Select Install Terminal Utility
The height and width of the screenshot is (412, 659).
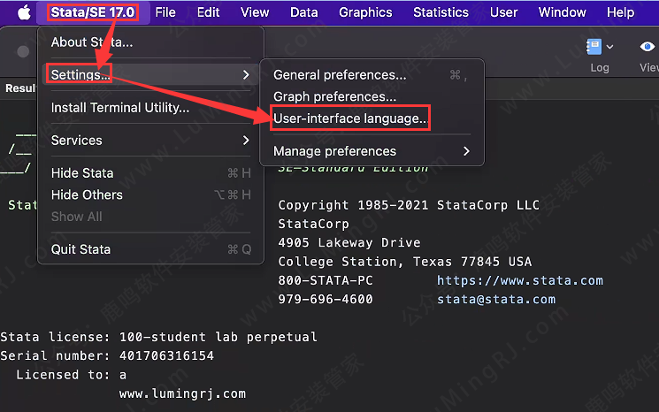click(120, 108)
